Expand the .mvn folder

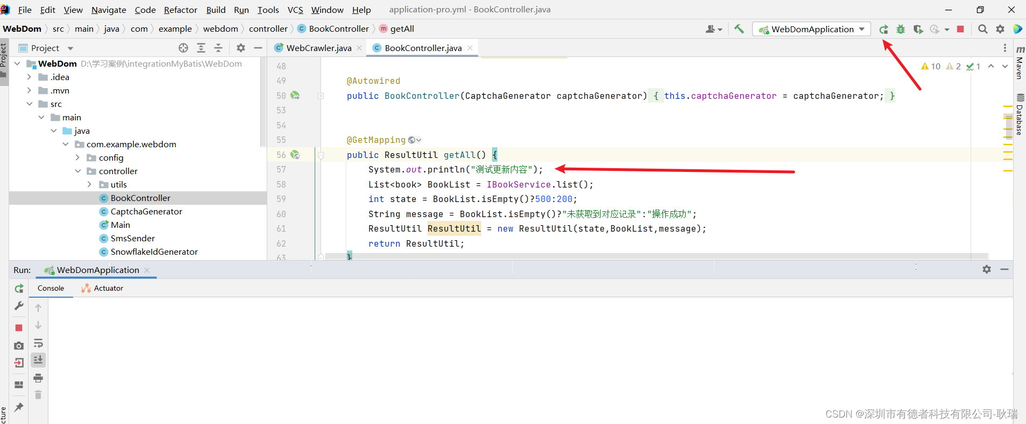pyautogui.click(x=29, y=90)
